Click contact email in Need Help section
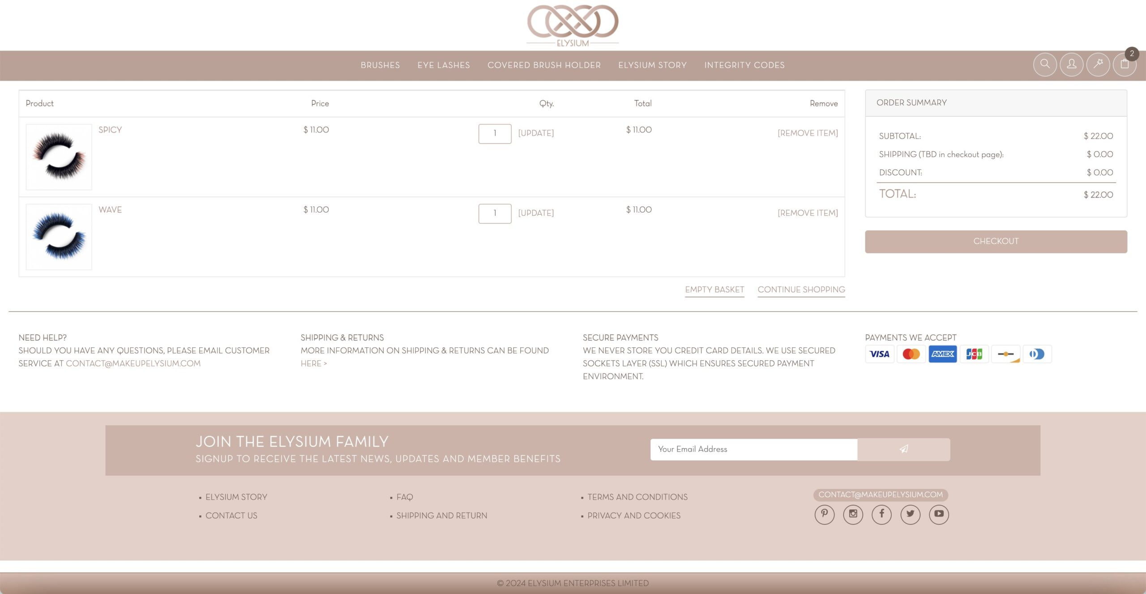 tap(133, 363)
